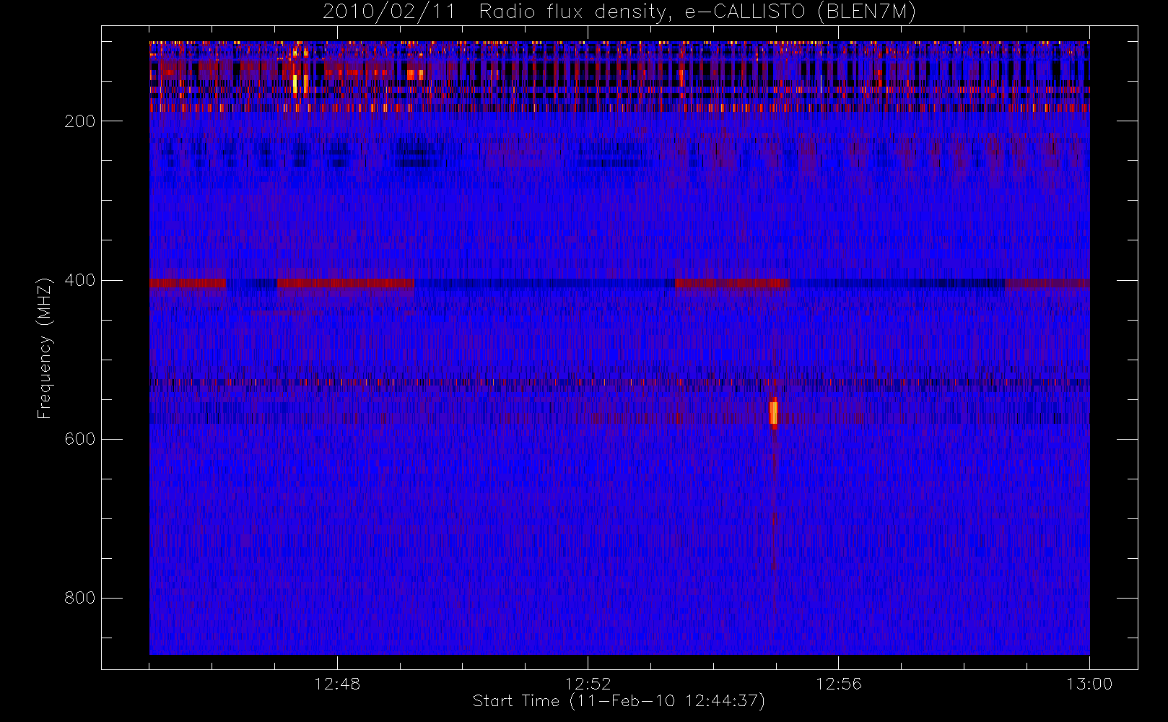Click the '600' frequency tick label

point(79,439)
